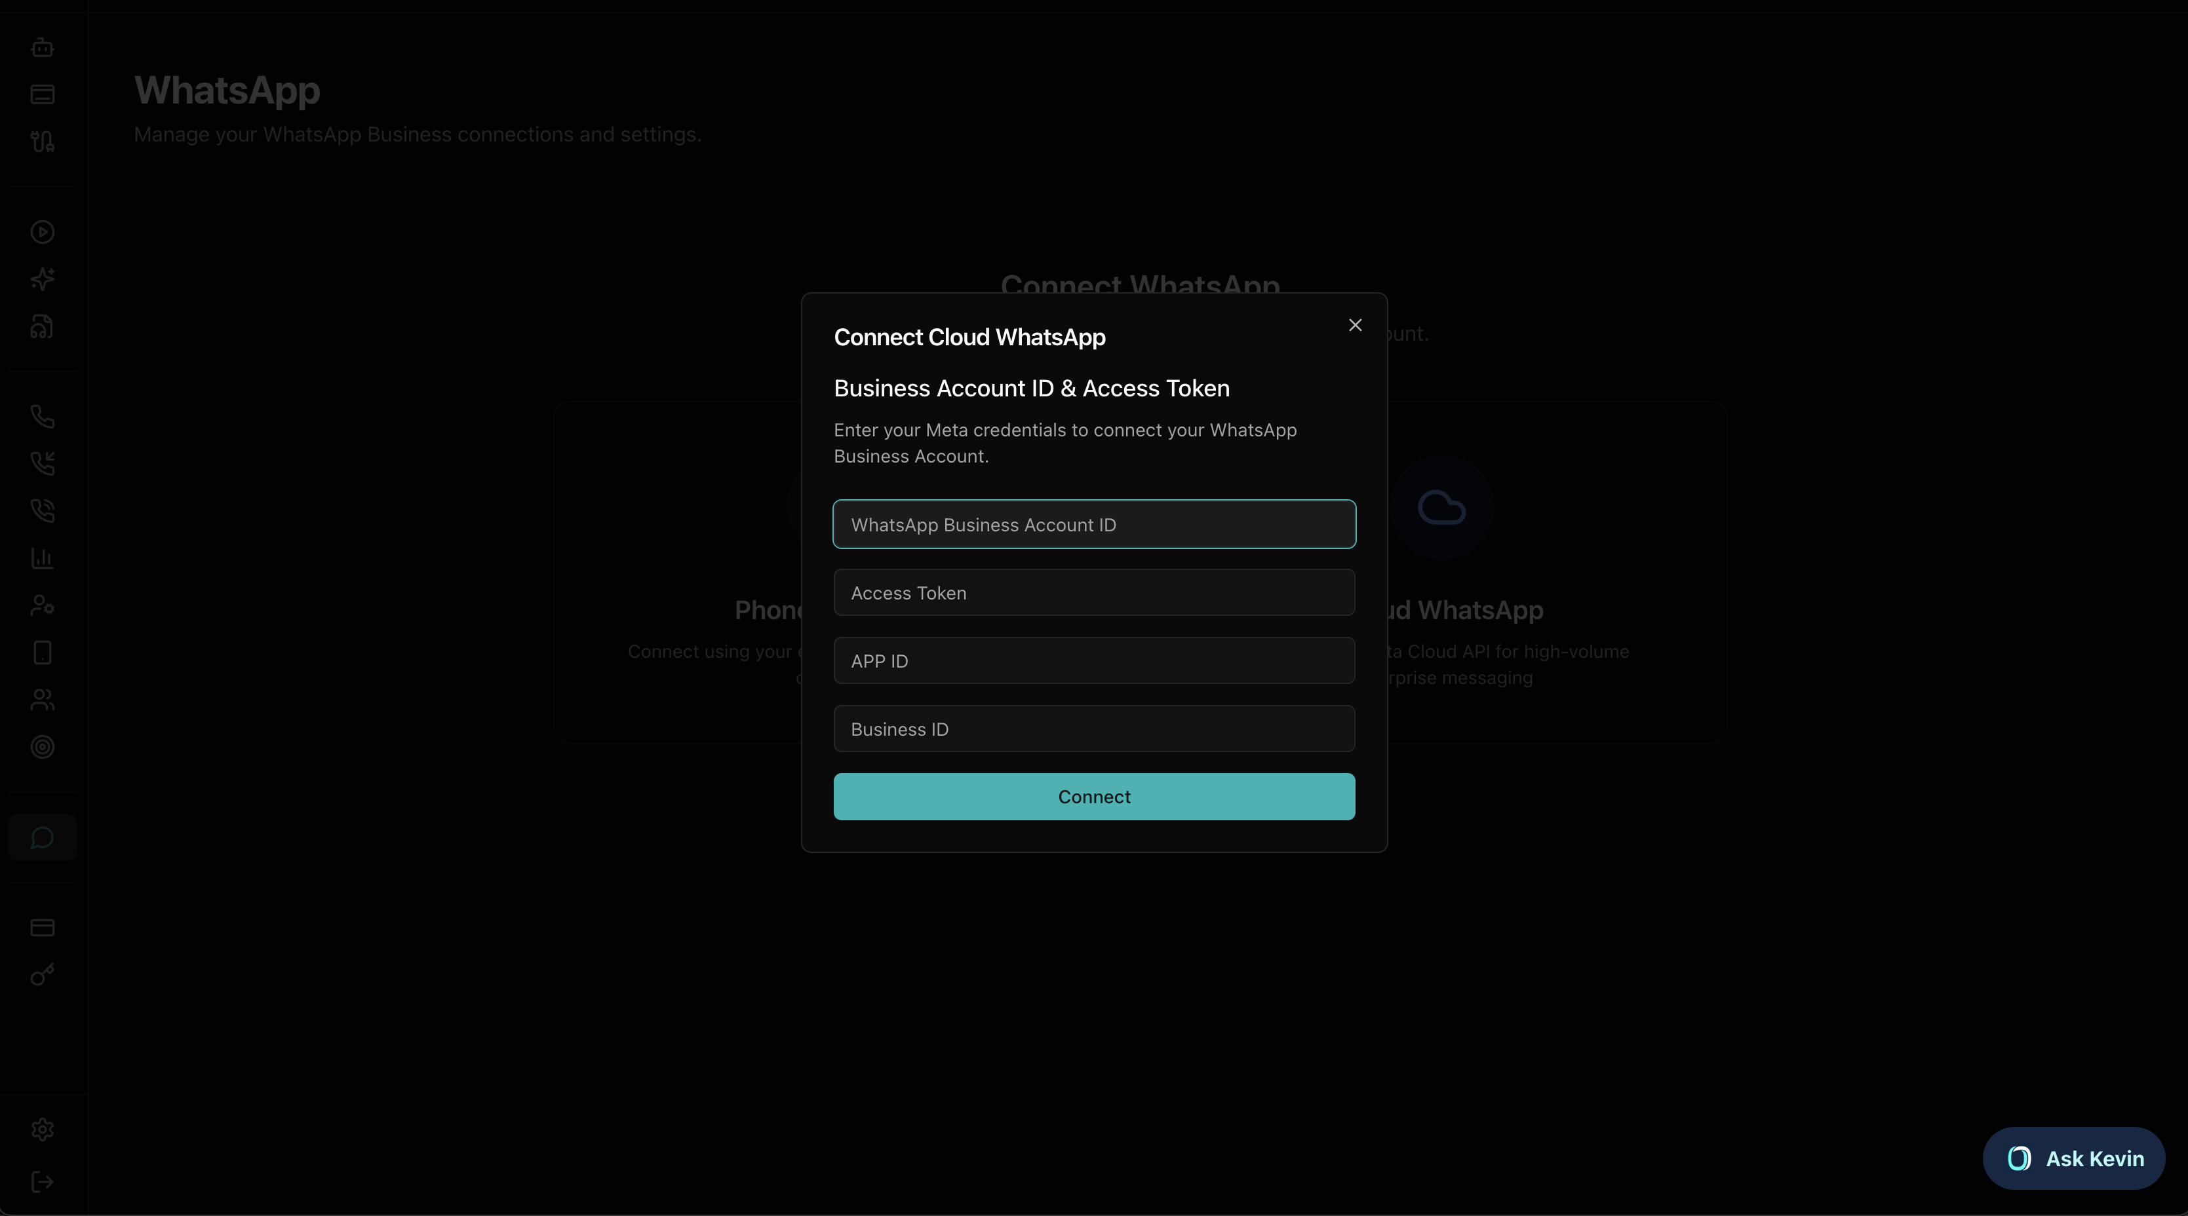The height and width of the screenshot is (1216, 2188).
Task: Select the phone handset icon in sidebar
Action: pyautogui.click(x=43, y=416)
